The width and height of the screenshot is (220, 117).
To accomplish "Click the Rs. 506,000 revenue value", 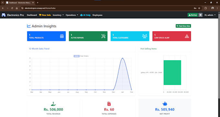I will [53, 110].
